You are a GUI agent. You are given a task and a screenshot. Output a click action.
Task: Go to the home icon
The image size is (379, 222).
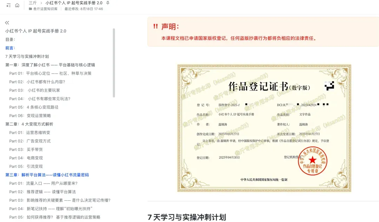tap(17, 5)
